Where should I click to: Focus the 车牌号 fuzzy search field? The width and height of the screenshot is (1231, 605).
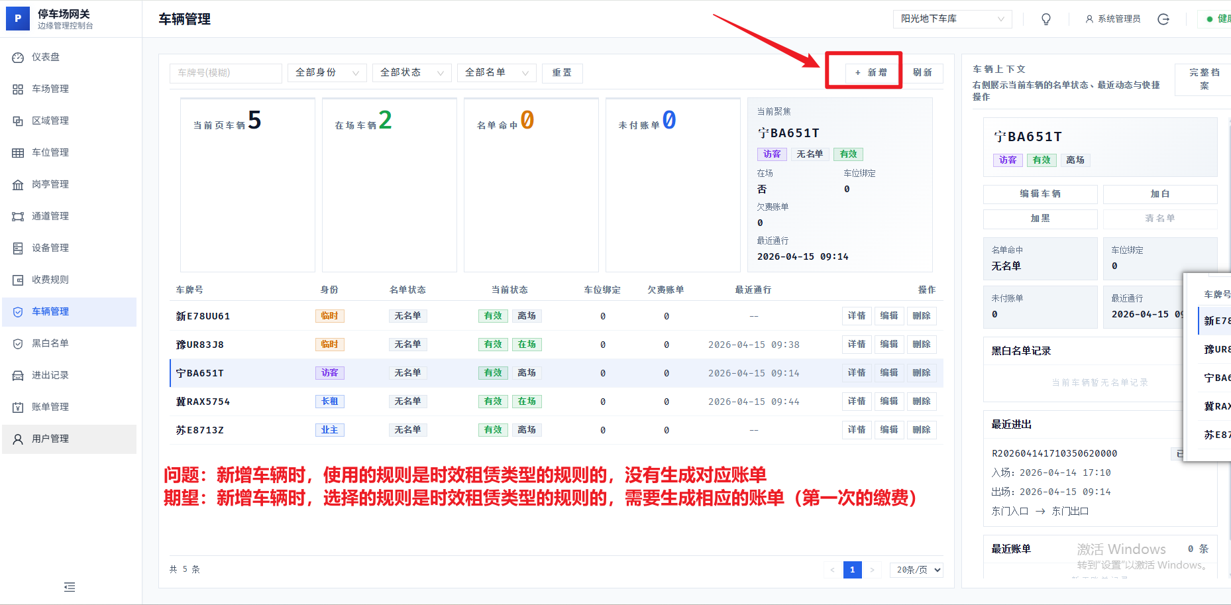[225, 73]
